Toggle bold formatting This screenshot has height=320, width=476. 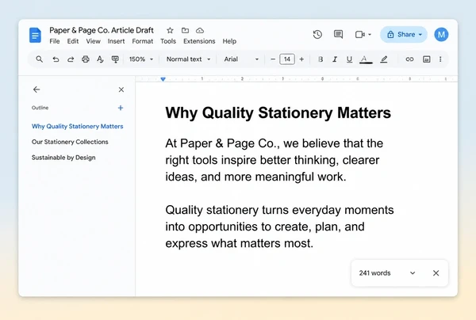[321, 59]
